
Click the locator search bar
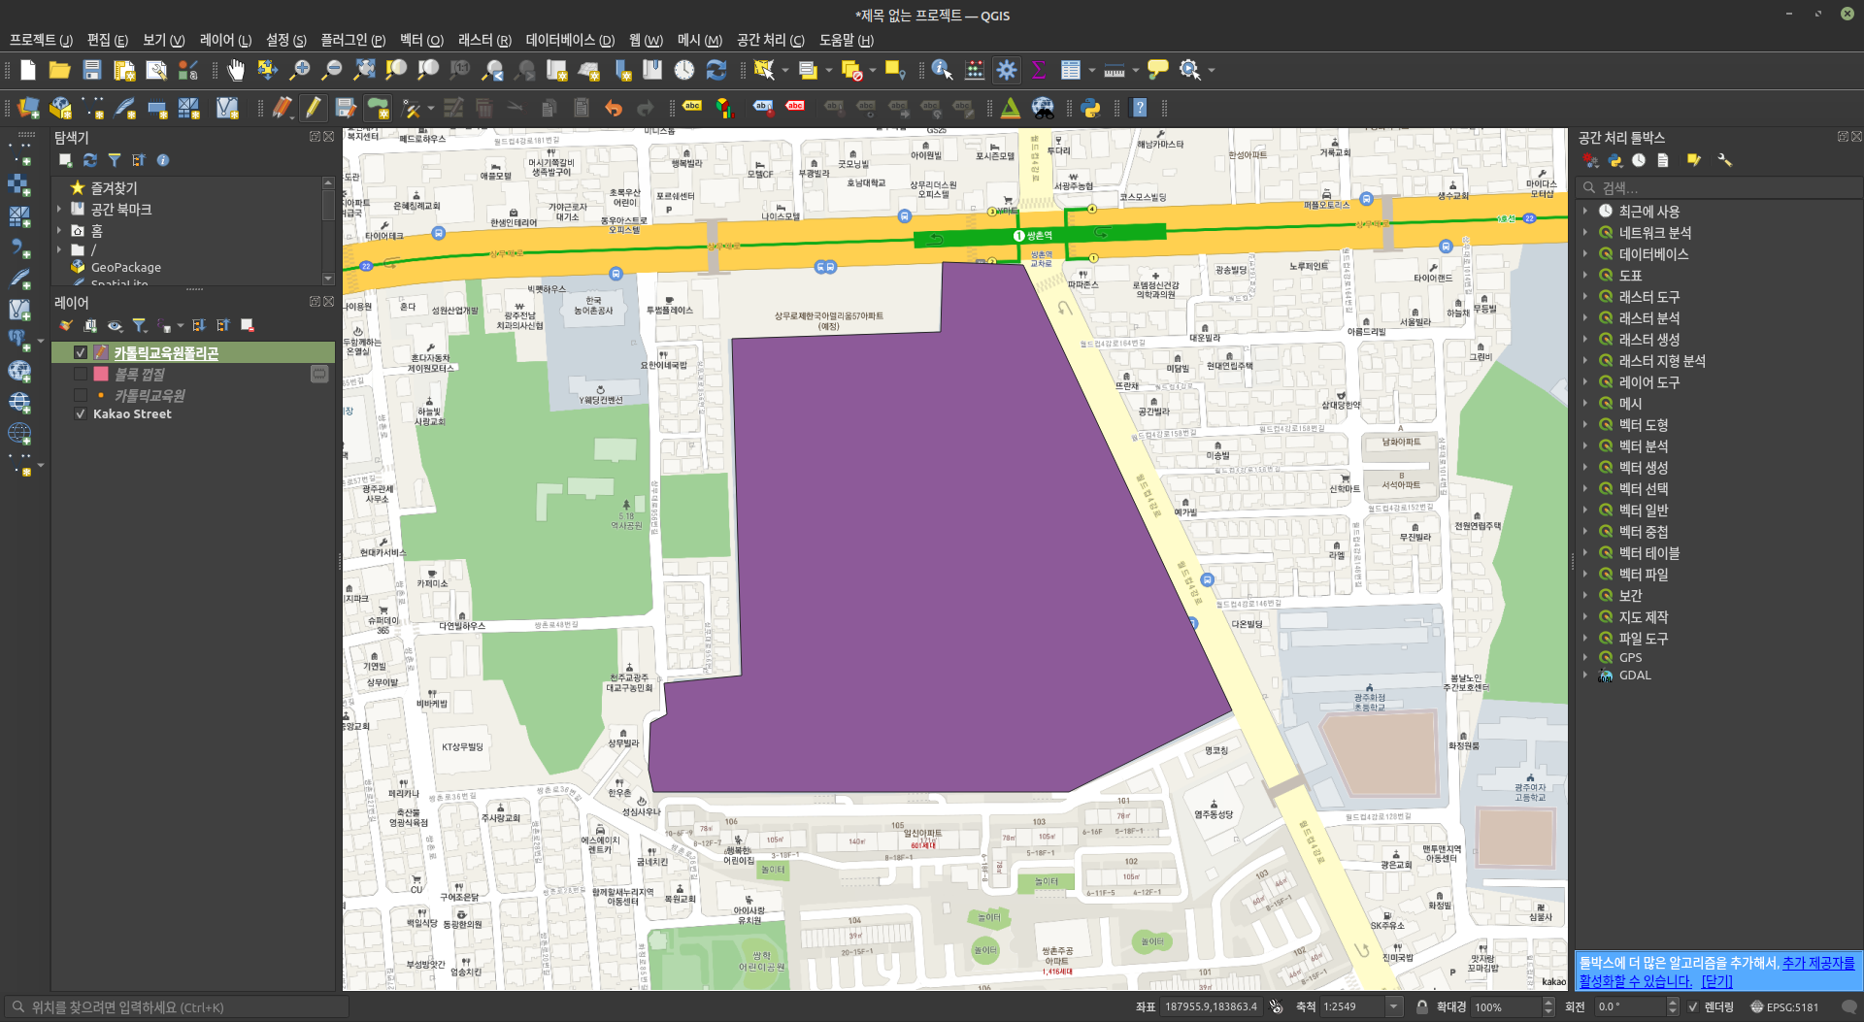177,1006
